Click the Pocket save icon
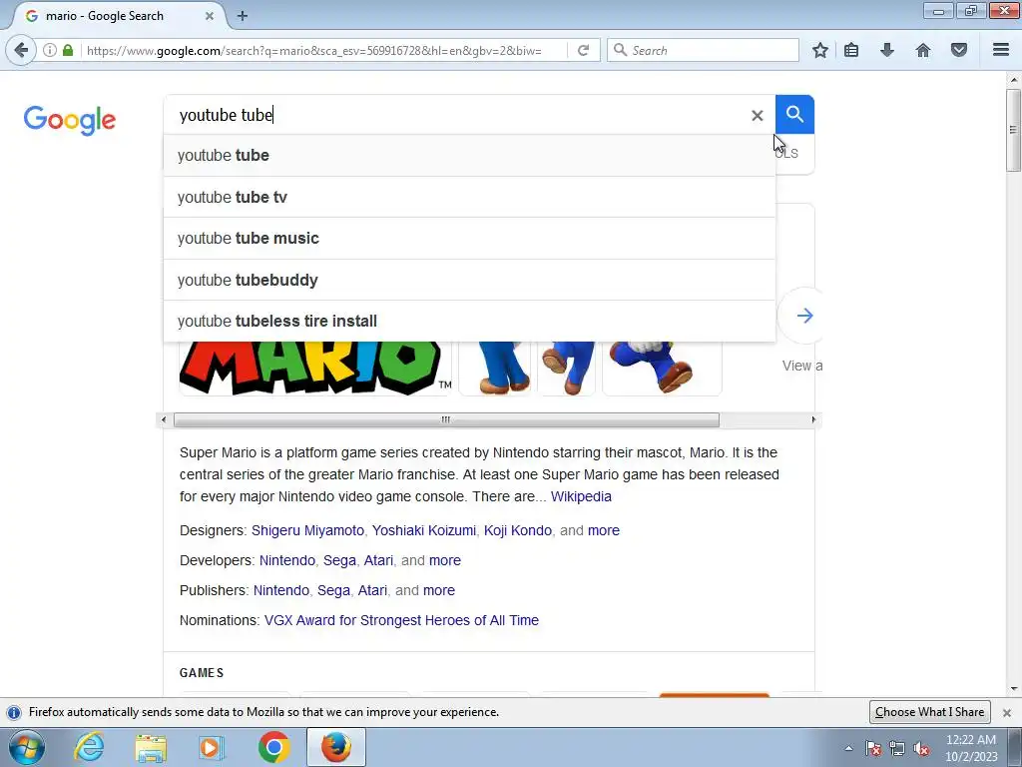The width and height of the screenshot is (1022, 767). coord(959,50)
